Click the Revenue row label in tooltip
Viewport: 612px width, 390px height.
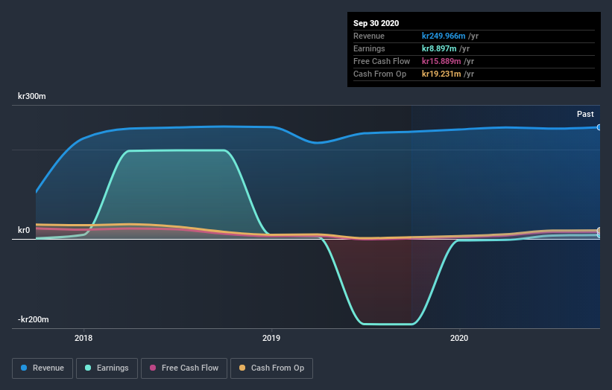click(x=369, y=36)
